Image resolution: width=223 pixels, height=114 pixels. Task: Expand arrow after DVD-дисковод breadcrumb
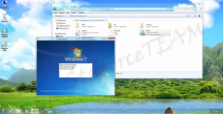[x=113, y=9]
